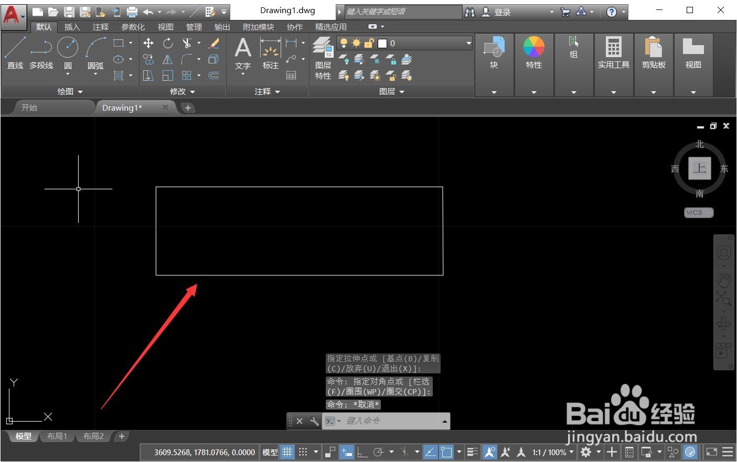Click the Save icon in quick access toolbar

[x=69, y=12]
